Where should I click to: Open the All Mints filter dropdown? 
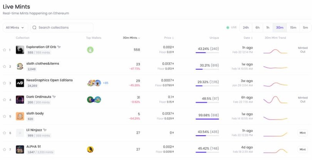(x=15, y=28)
